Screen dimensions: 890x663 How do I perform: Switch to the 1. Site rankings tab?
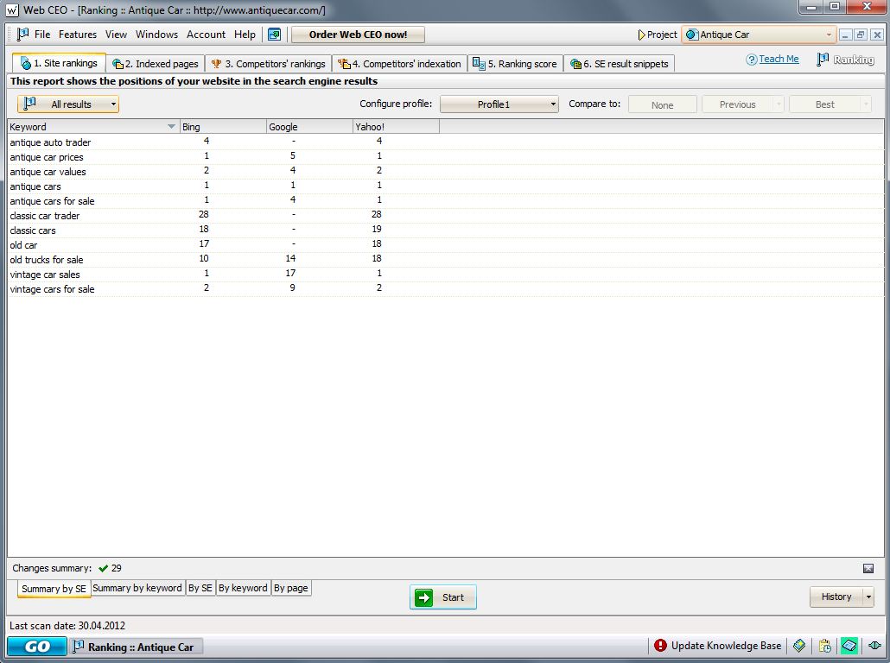(59, 63)
